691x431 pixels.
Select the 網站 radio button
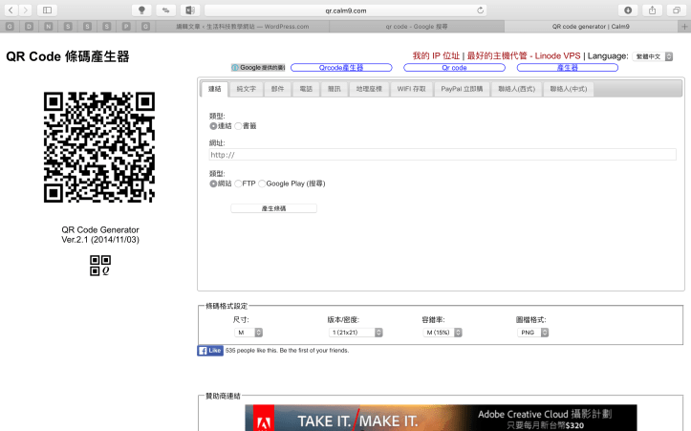click(x=213, y=183)
